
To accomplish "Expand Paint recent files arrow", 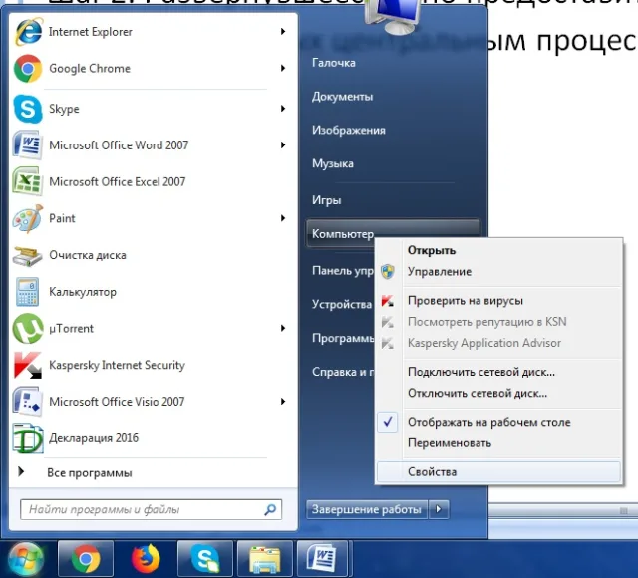I will (x=283, y=218).
